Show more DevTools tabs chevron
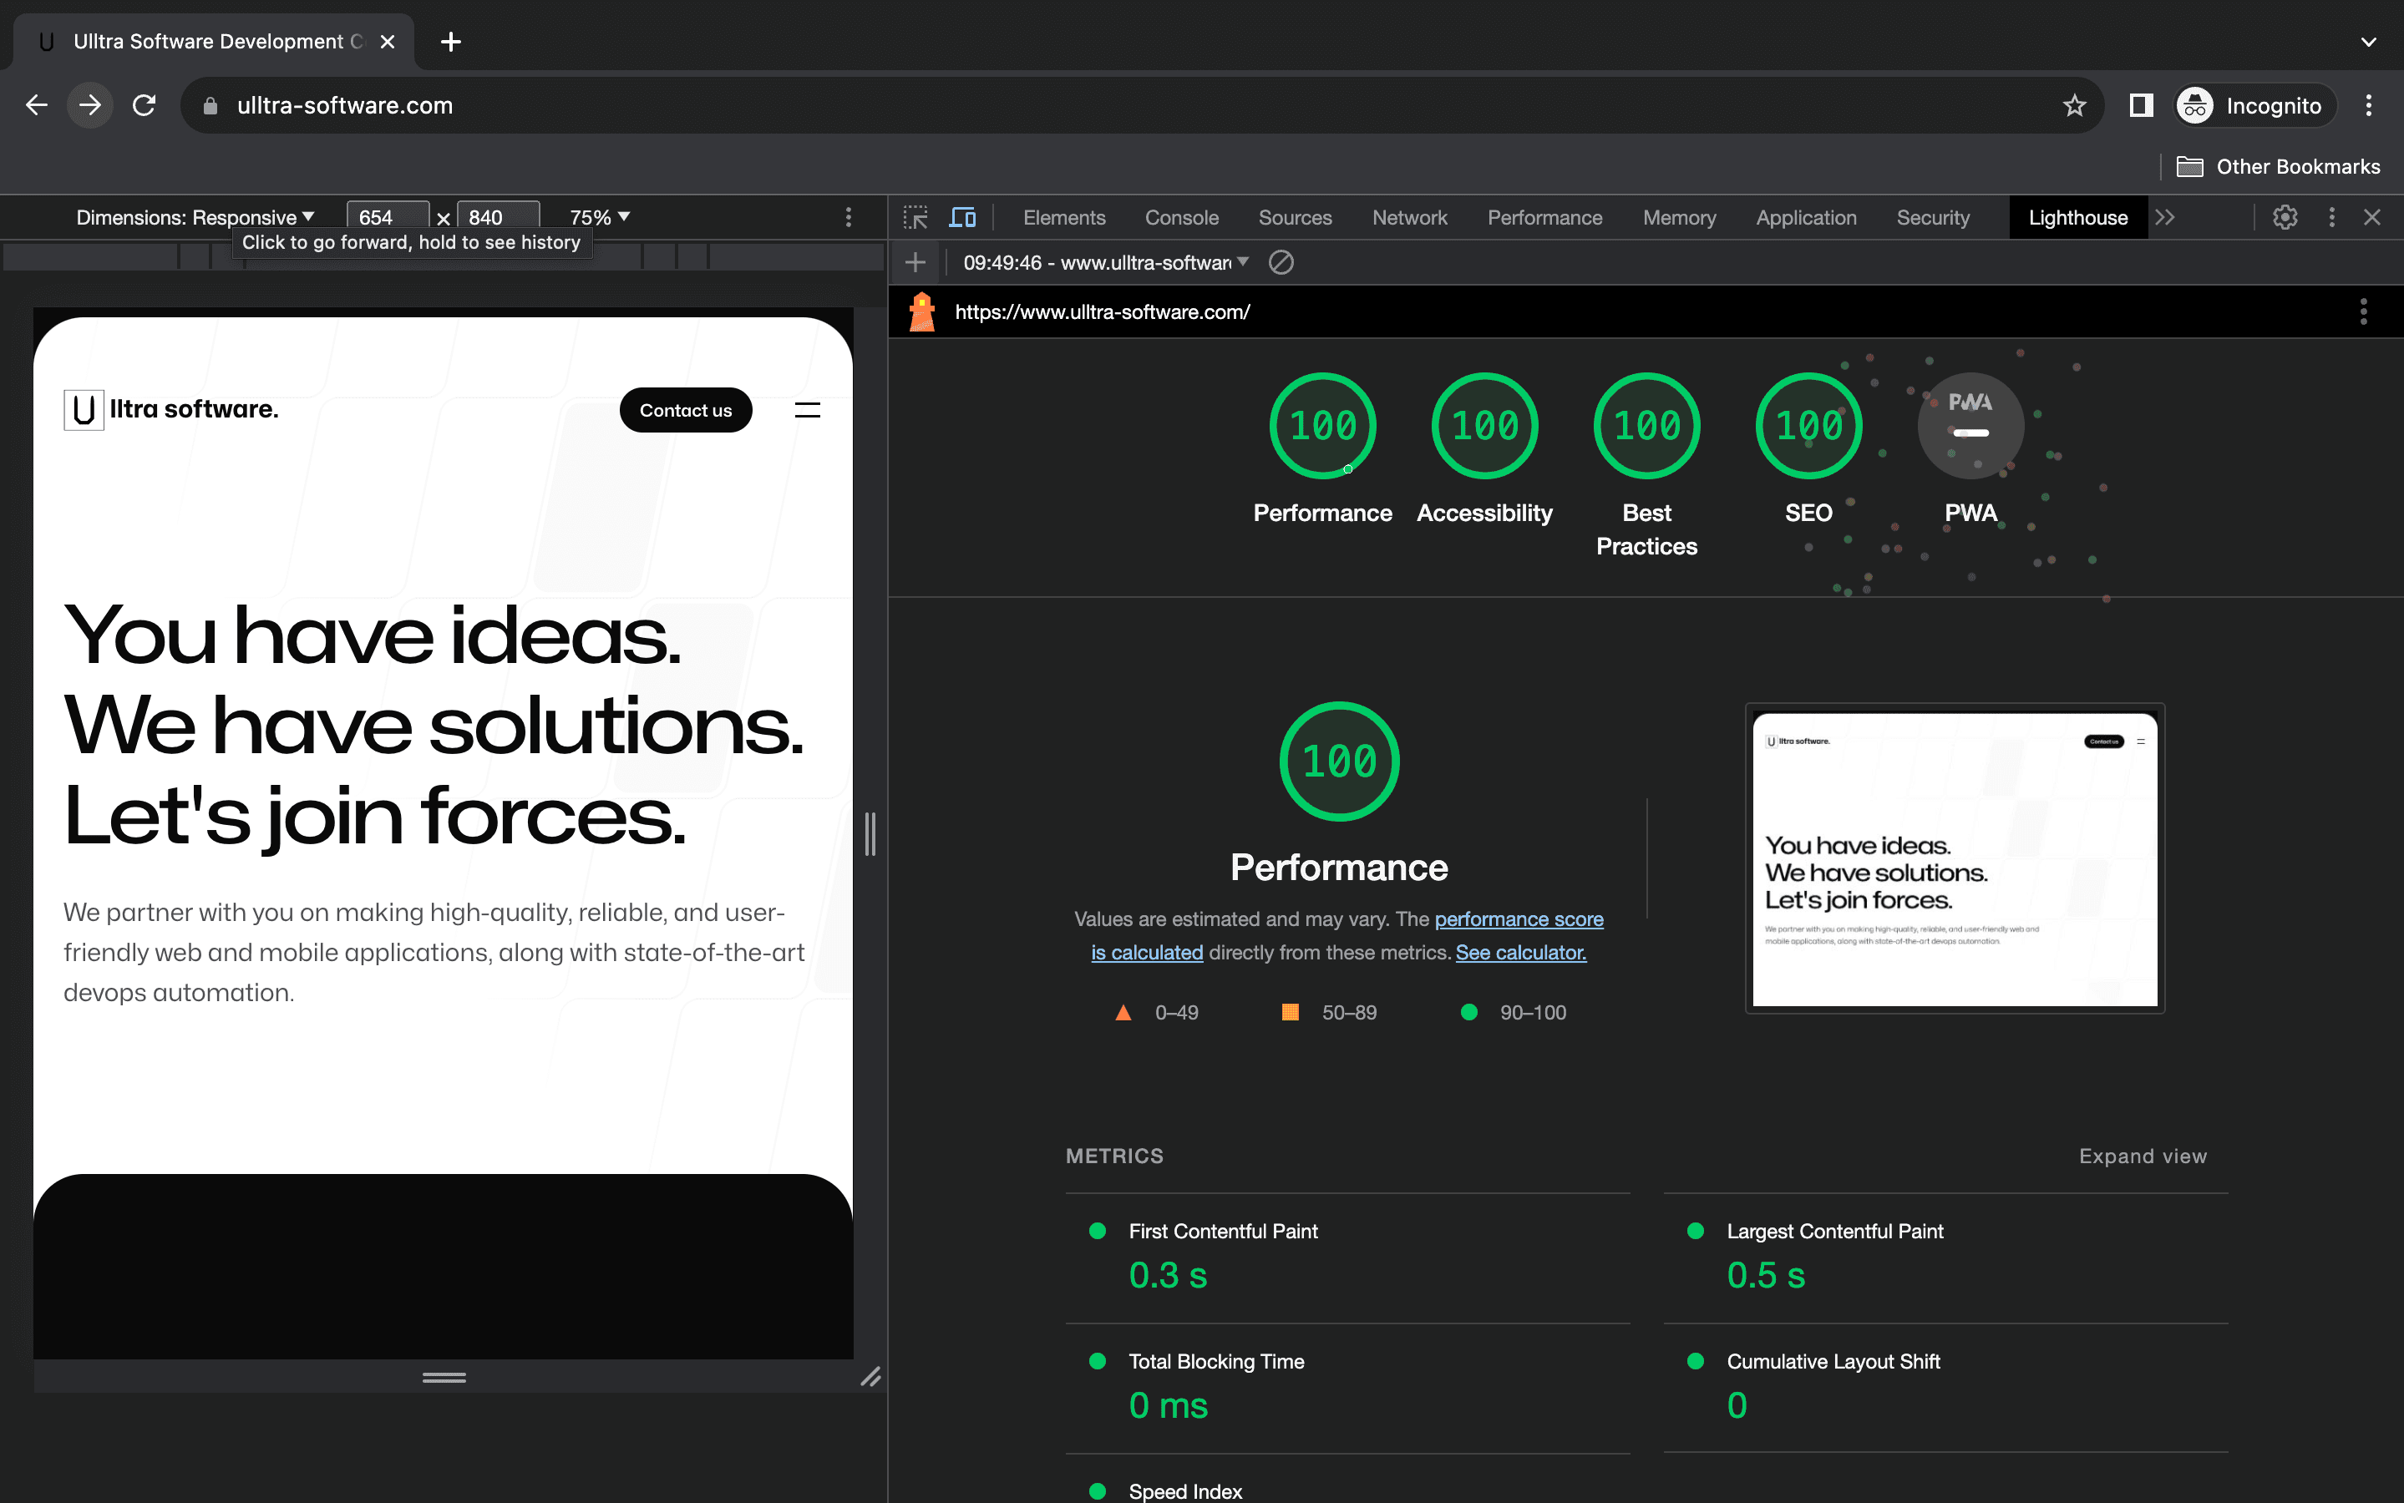This screenshot has width=2404, height=1503. (x=2165, y=218)
